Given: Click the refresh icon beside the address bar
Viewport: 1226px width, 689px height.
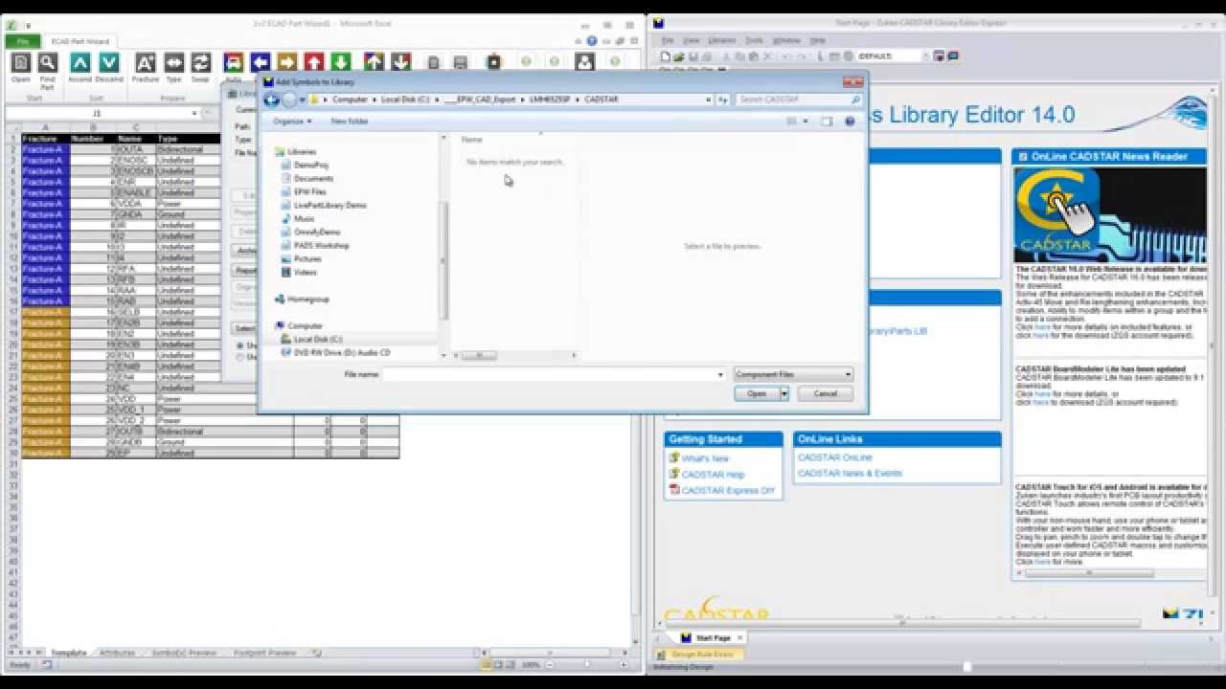Looking at the screenshot, I should 723,100.
